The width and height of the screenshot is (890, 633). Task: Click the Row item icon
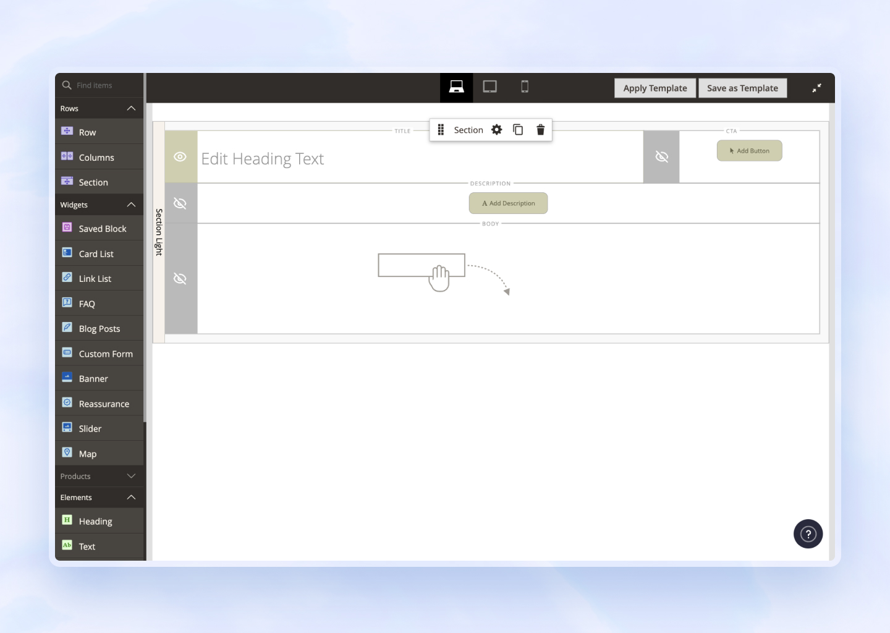pos(67,131)
